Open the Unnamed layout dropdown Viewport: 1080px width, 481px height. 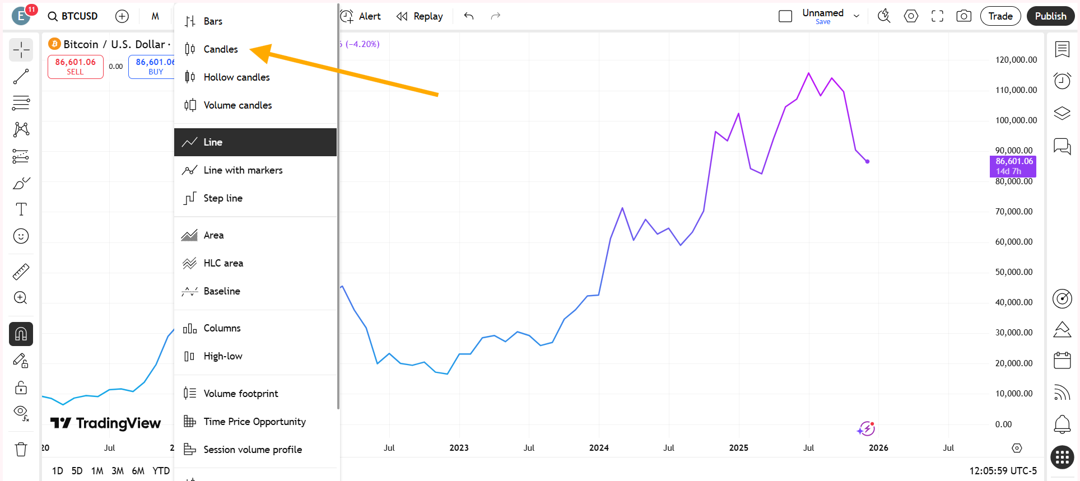click(855, 16)
